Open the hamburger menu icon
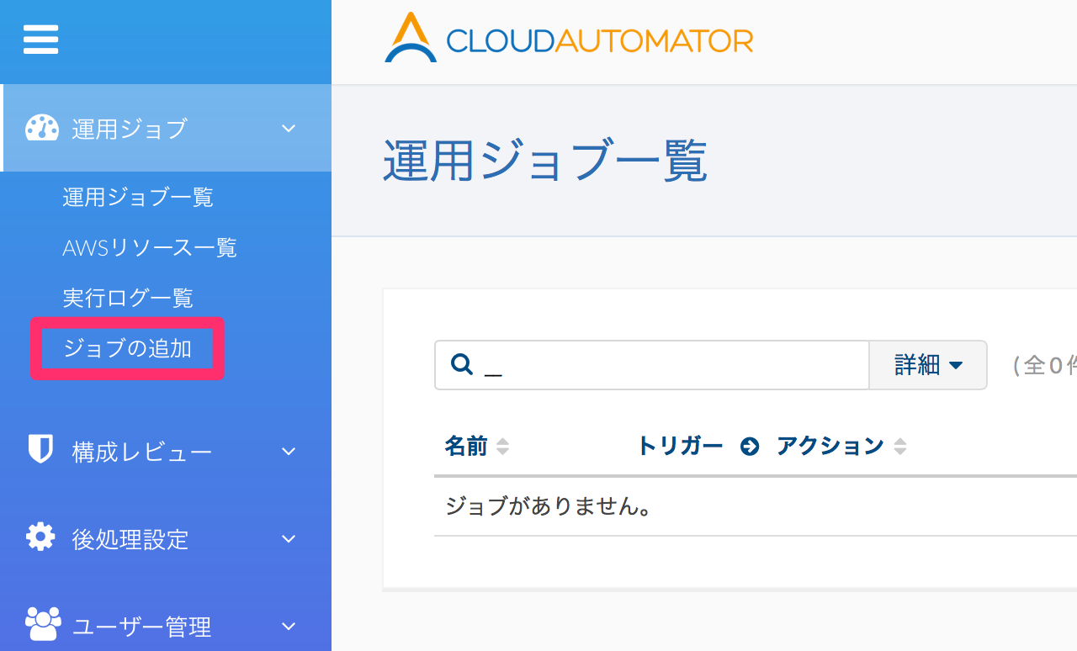The width and height of the screenshot is (1077, 651). click(40, 39)
